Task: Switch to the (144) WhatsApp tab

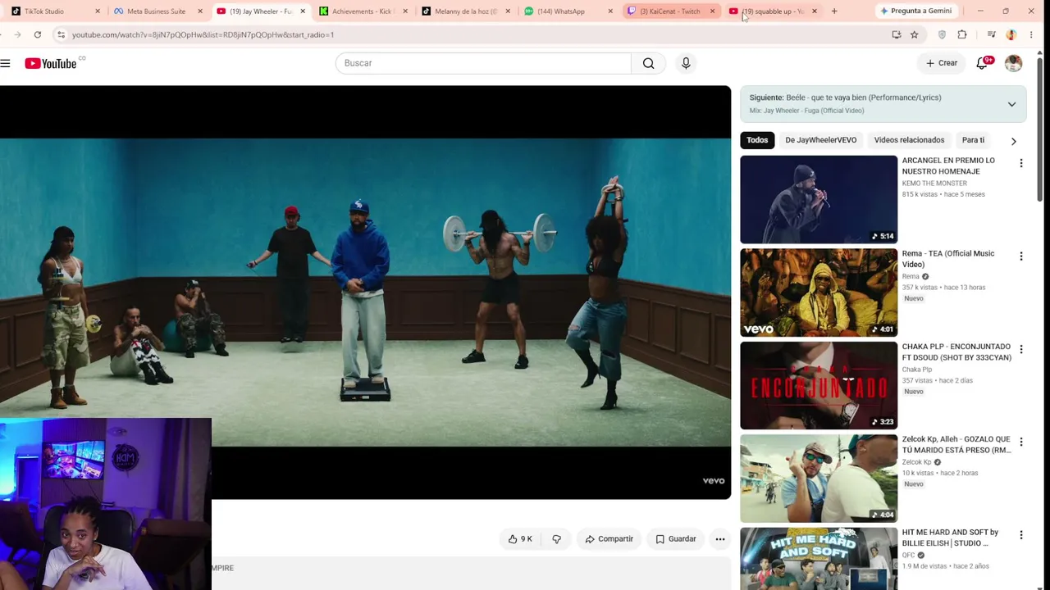Action: coord(566,11)
